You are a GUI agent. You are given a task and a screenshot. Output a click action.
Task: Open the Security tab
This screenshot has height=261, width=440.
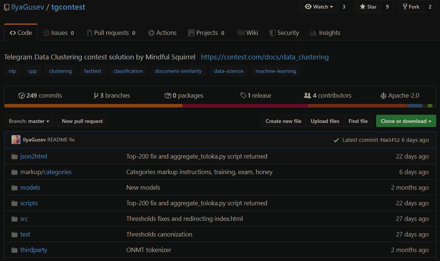[x=284, y=33]
